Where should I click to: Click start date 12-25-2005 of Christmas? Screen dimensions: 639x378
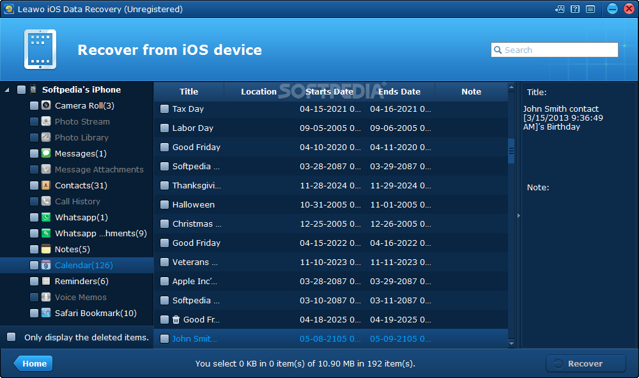pos(330,223)
